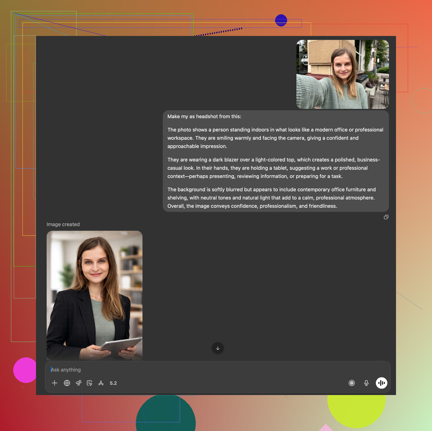Click the 'Image created' status label
Viewport: 432px width, 431px height.
63,224
